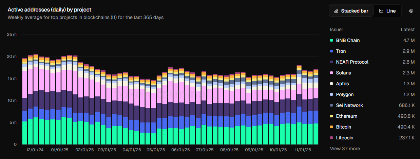Toggle NEAR Protocol series in legend

pyautogui.click(x=372, y=62)
